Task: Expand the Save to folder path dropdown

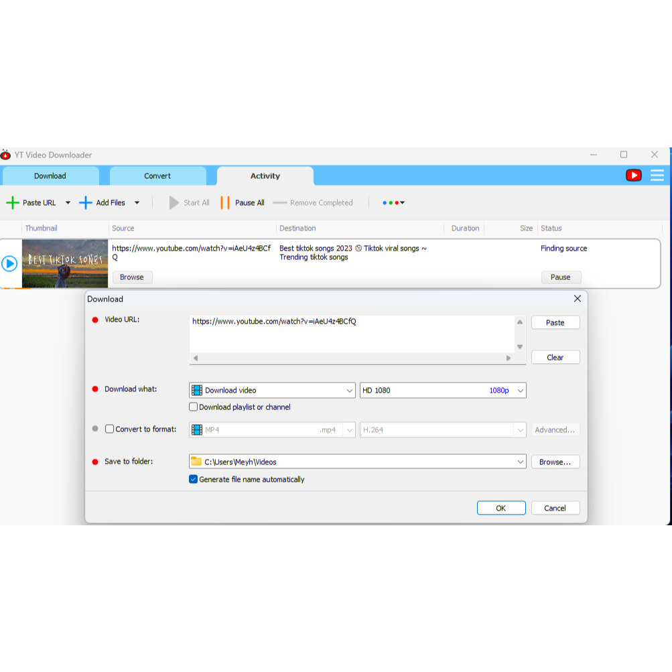Action: point(520,462)
